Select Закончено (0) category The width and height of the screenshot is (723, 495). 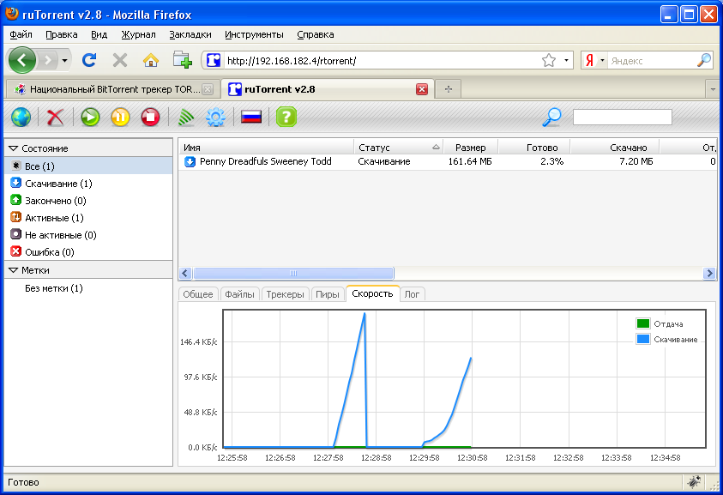pyautogui.click(x=88, y=200)
